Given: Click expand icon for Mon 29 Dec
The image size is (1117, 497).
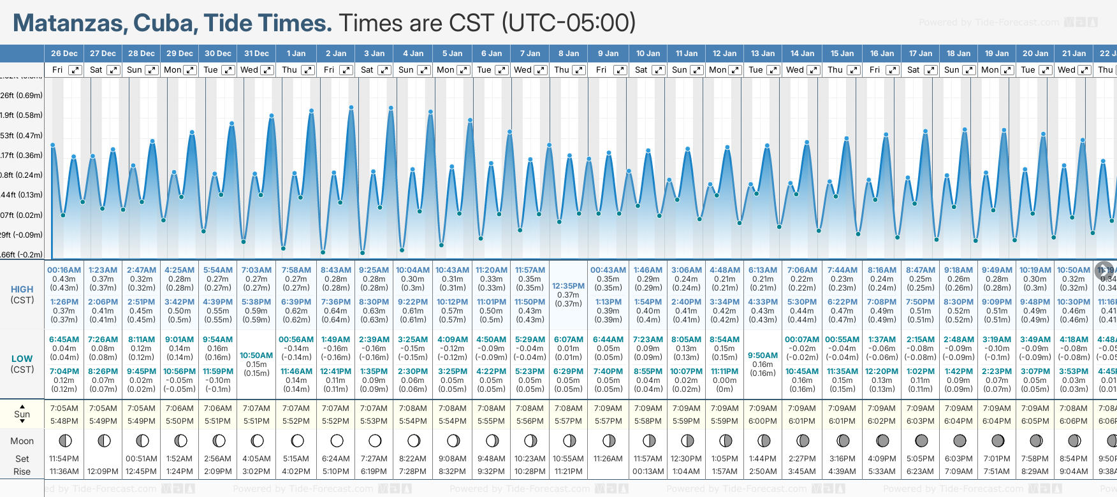Looking at the screenshot, I should click(190, 70).
